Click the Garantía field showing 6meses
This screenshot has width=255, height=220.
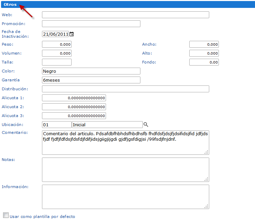[91, 80]
